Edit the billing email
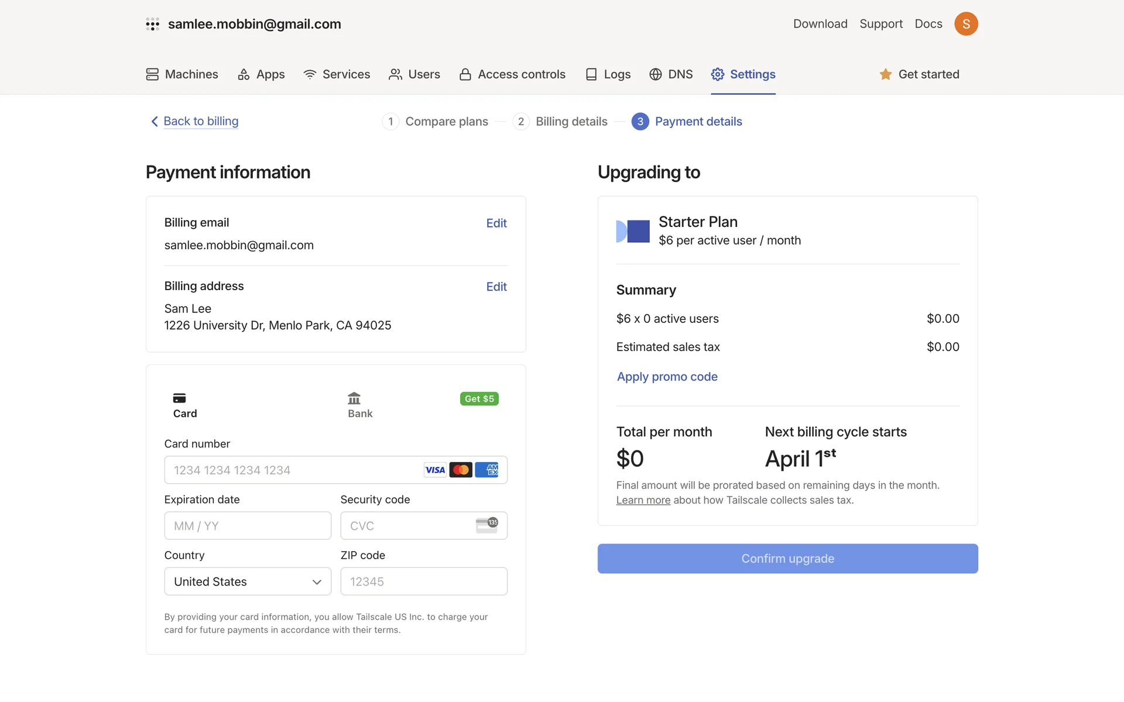Viewport: 1124px width, 702px height. coord(496,223)
